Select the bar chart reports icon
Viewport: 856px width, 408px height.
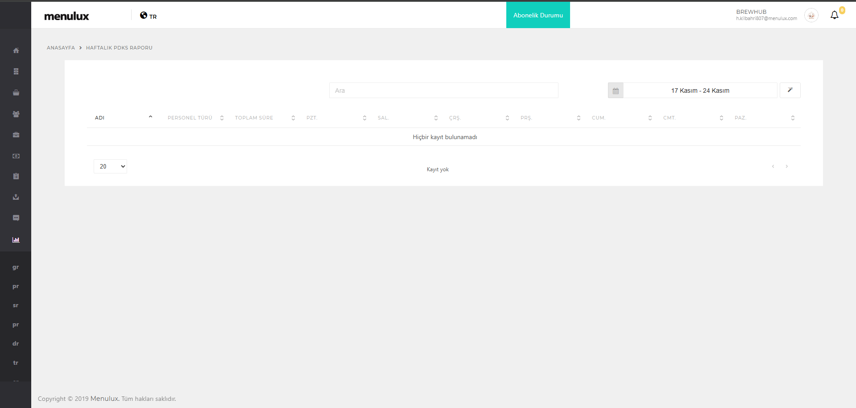16,240
